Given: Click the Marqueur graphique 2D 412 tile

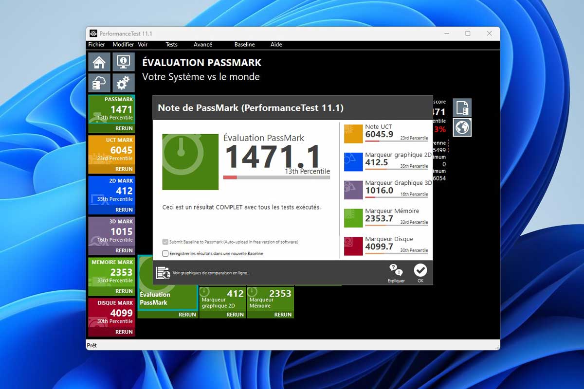Looking at the screenshot, I should click(x=222, y=299).
